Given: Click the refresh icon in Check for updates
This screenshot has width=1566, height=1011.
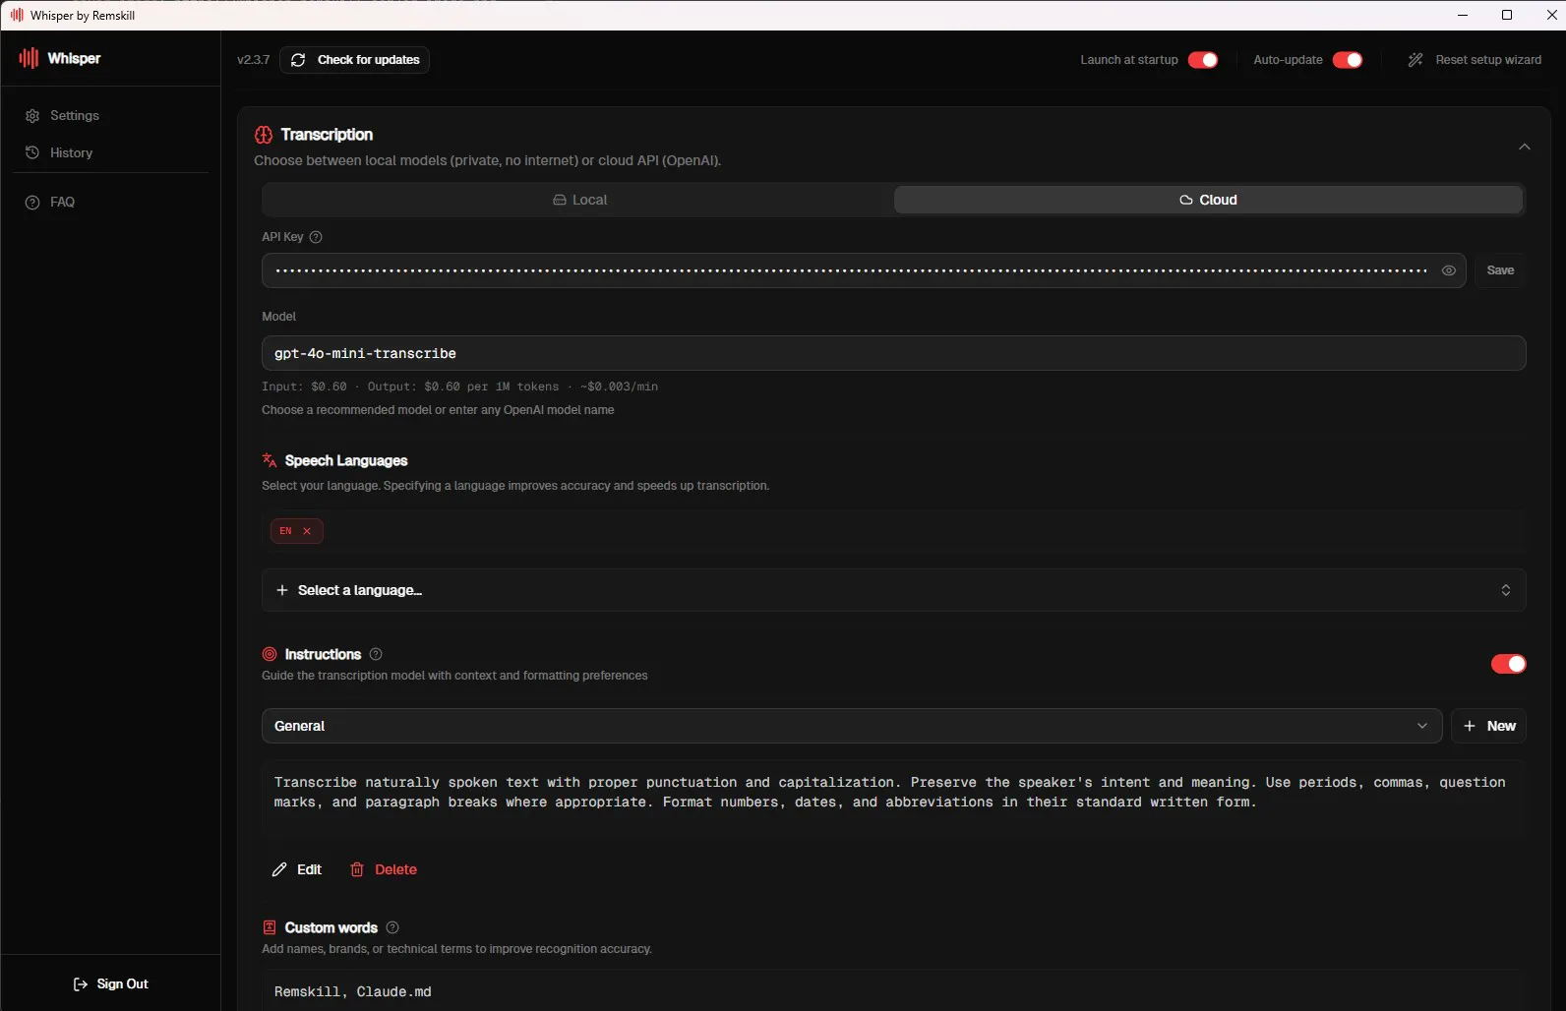Looking at the screenshot, I should [x=298, y=60].
